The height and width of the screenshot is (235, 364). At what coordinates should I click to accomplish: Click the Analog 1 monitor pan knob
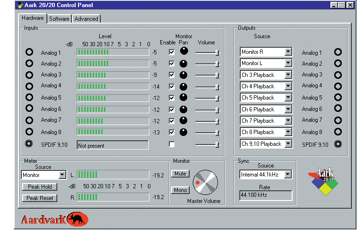(183, 51)
